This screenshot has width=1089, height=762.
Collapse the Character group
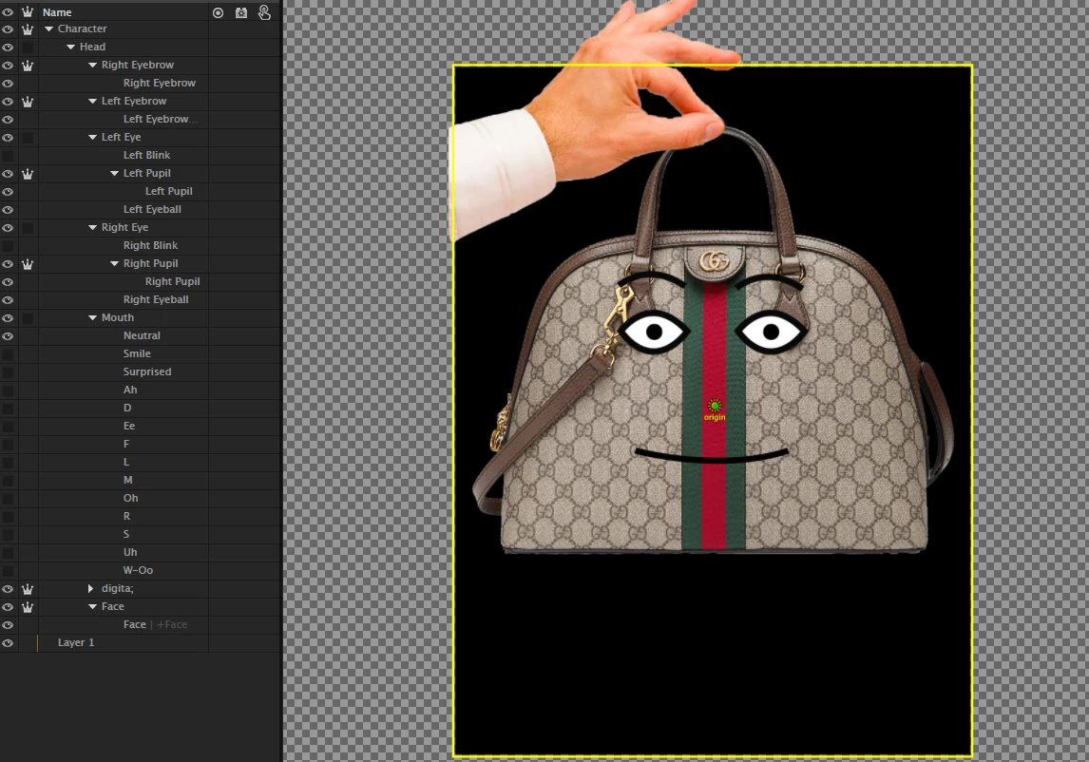(x=48, y=29)
